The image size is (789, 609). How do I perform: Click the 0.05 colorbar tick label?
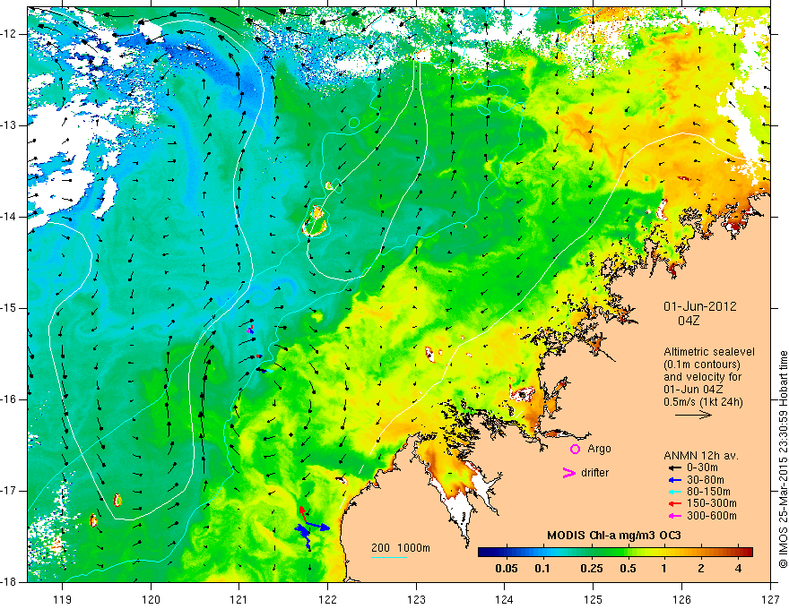(x=507, y=569)
